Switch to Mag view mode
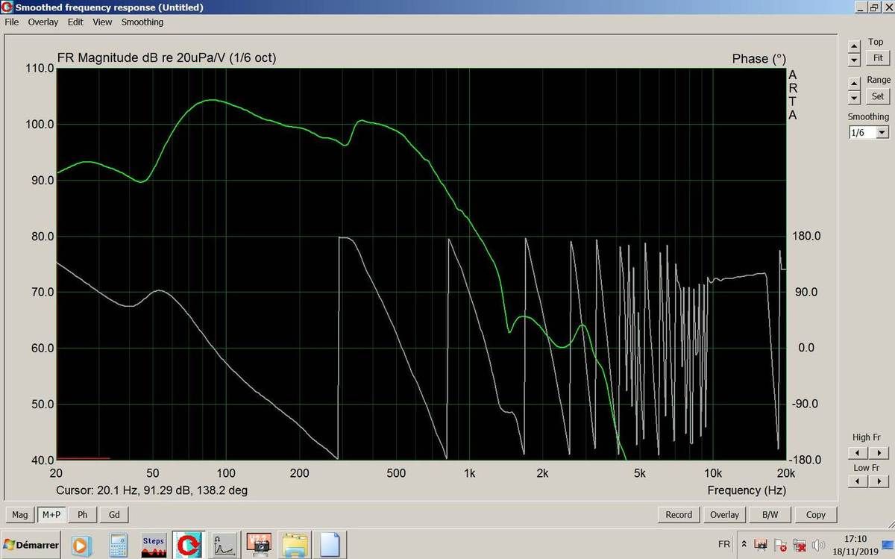 tap(20, 514)
